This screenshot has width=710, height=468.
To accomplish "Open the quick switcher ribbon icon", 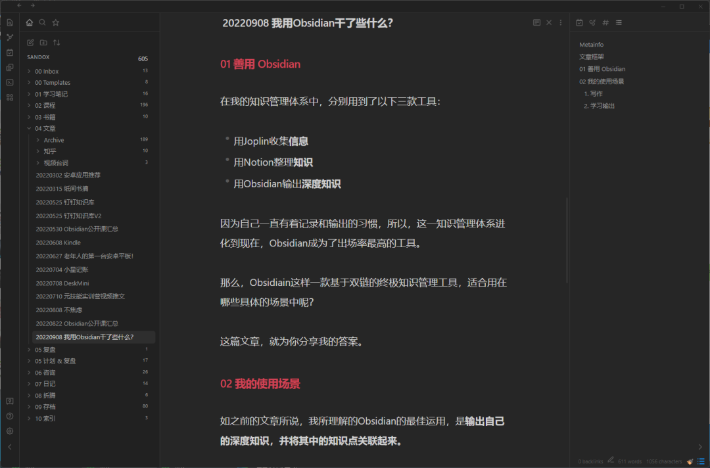I will pyautogui.click(x=9, y=22).
